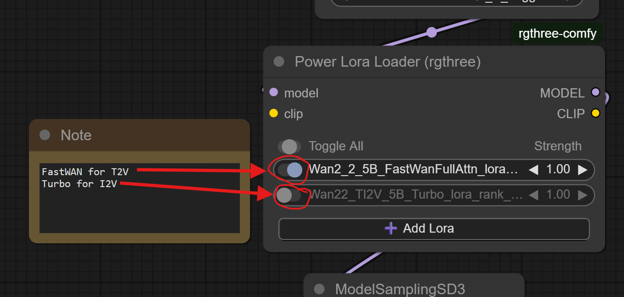Click the MODEL output connector dot

[x=596, y=92]
